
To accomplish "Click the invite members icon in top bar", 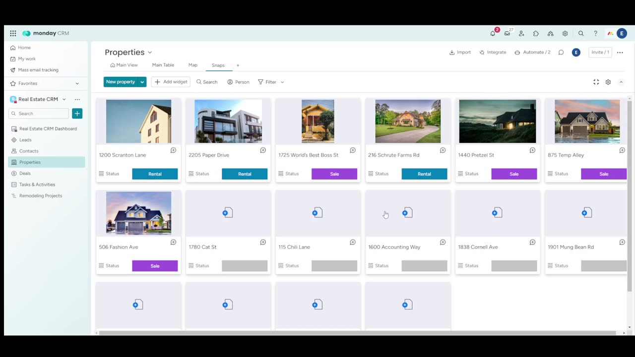I will click(x=521, y=33).
